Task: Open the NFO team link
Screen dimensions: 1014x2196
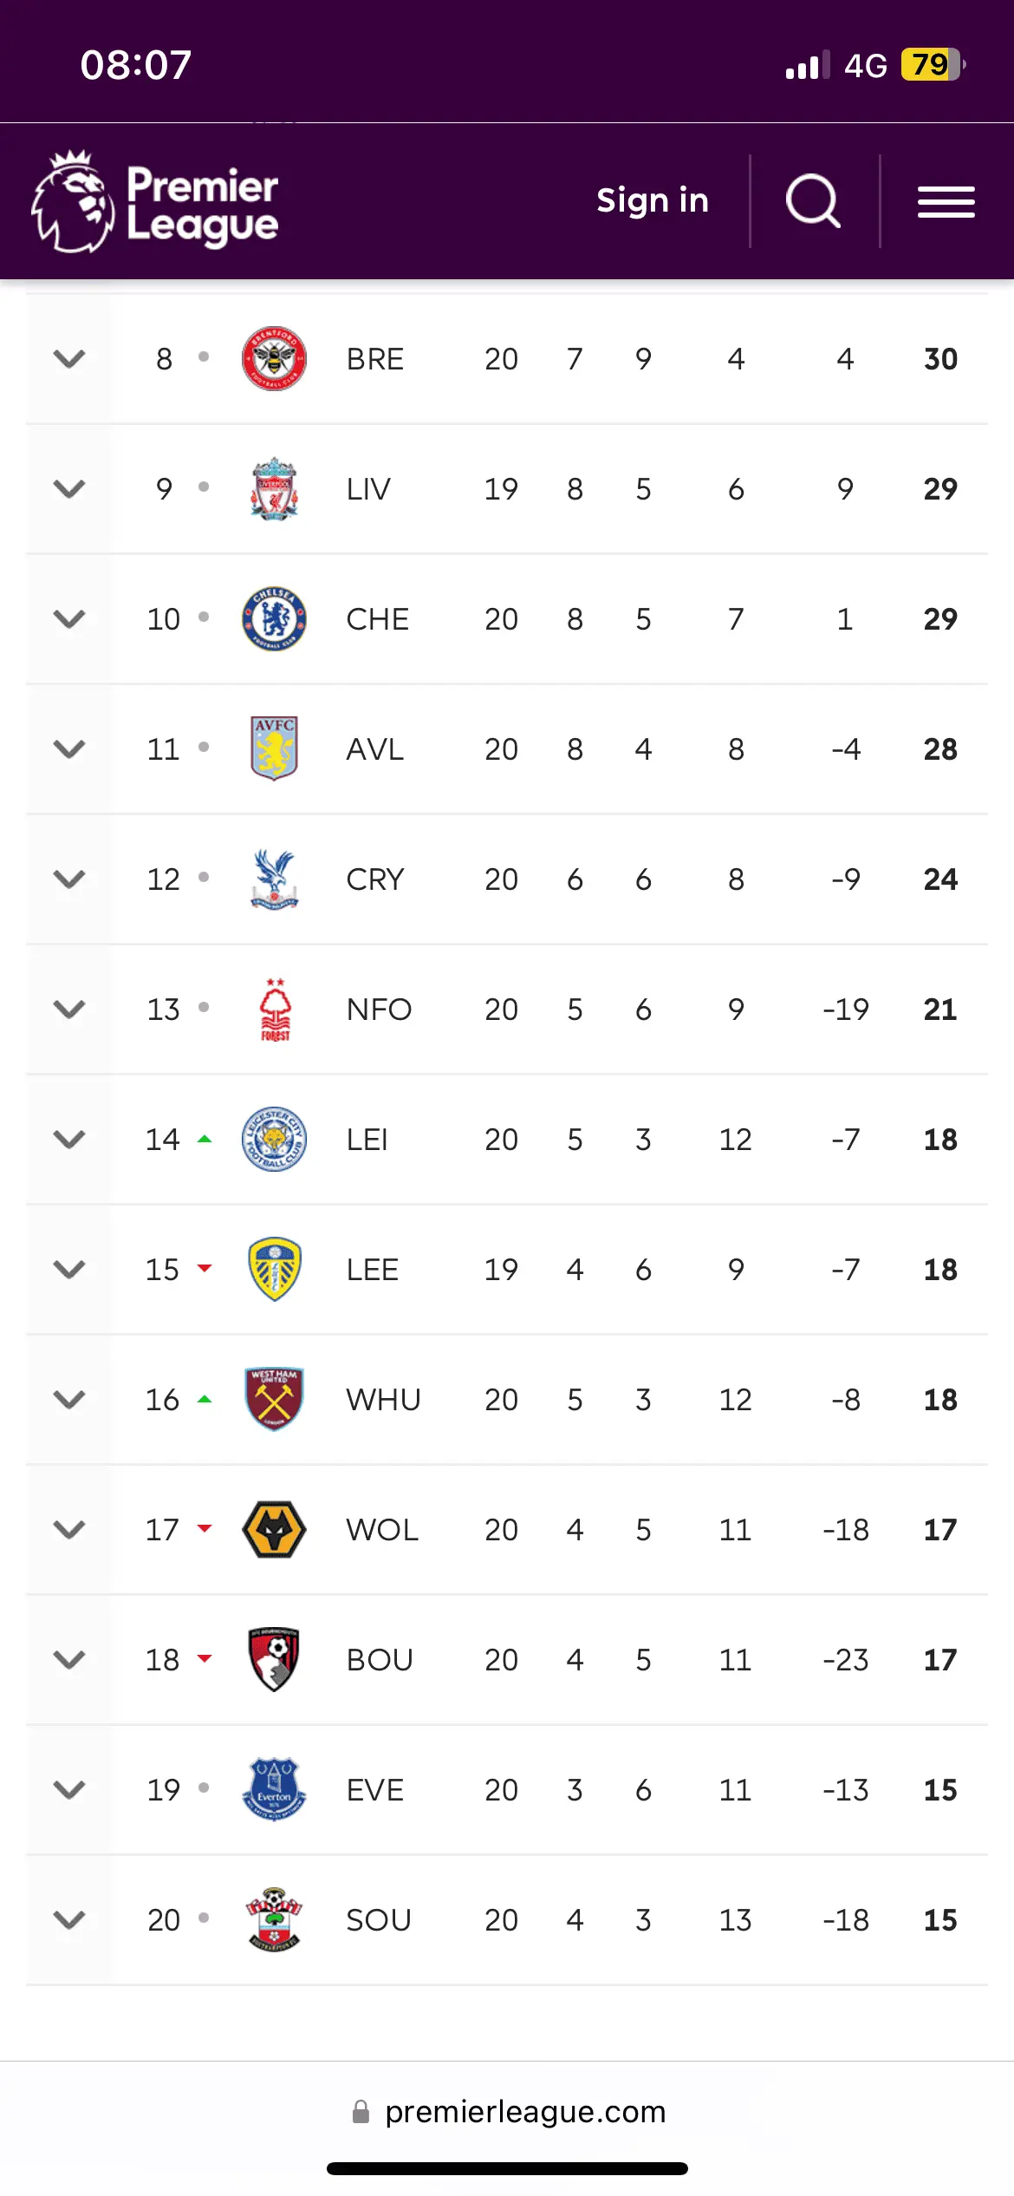Action: 379,1010
